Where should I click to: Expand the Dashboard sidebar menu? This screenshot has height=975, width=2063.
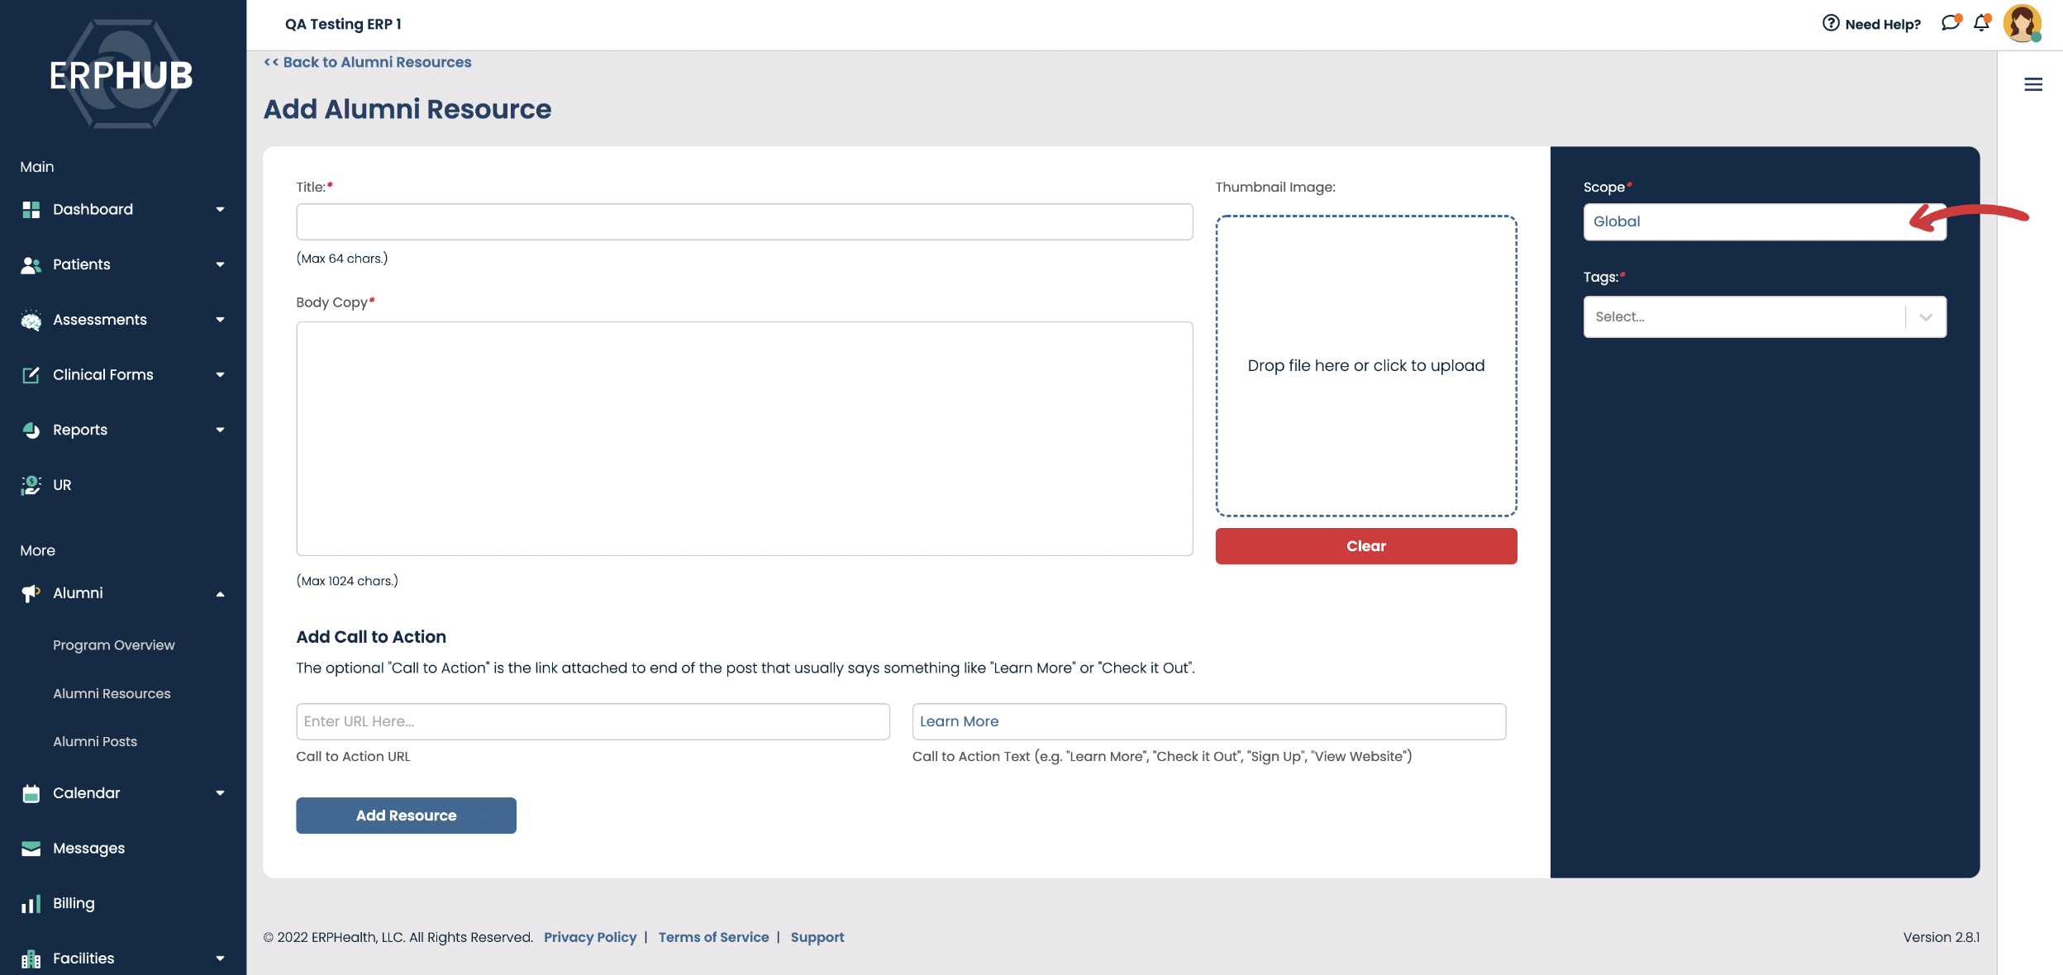pos(220,210)
